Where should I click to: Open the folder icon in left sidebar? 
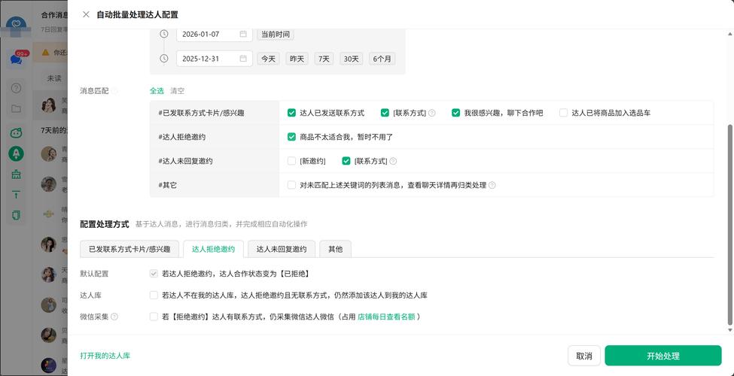pyautogui.click(x=17, y=108)
